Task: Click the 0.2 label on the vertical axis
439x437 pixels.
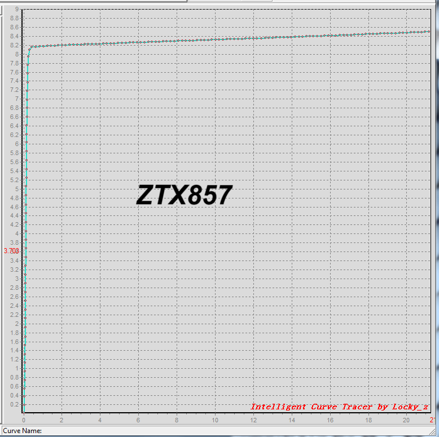Action: pos(14,404)
